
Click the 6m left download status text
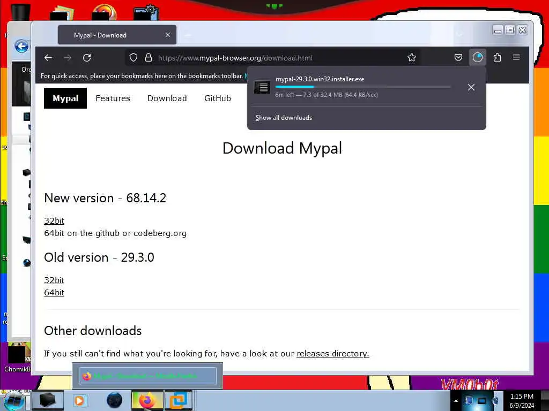(327, 95)
